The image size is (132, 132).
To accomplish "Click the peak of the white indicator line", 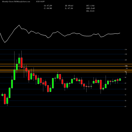I will [x=19, y=25].
